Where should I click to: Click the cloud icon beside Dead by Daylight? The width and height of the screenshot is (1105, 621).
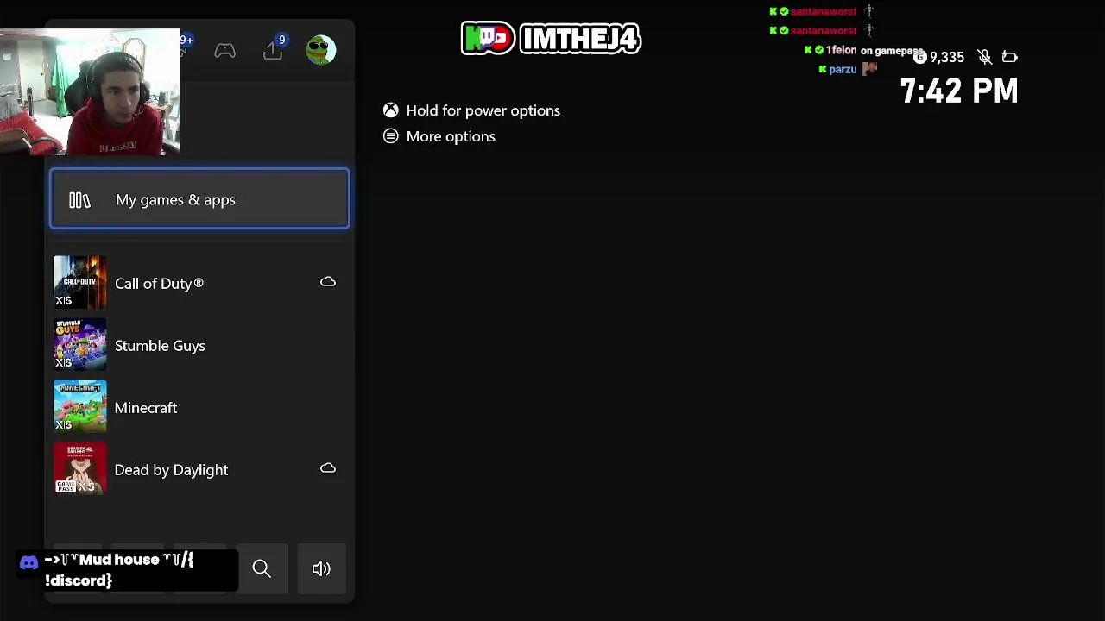pos(328,468)
